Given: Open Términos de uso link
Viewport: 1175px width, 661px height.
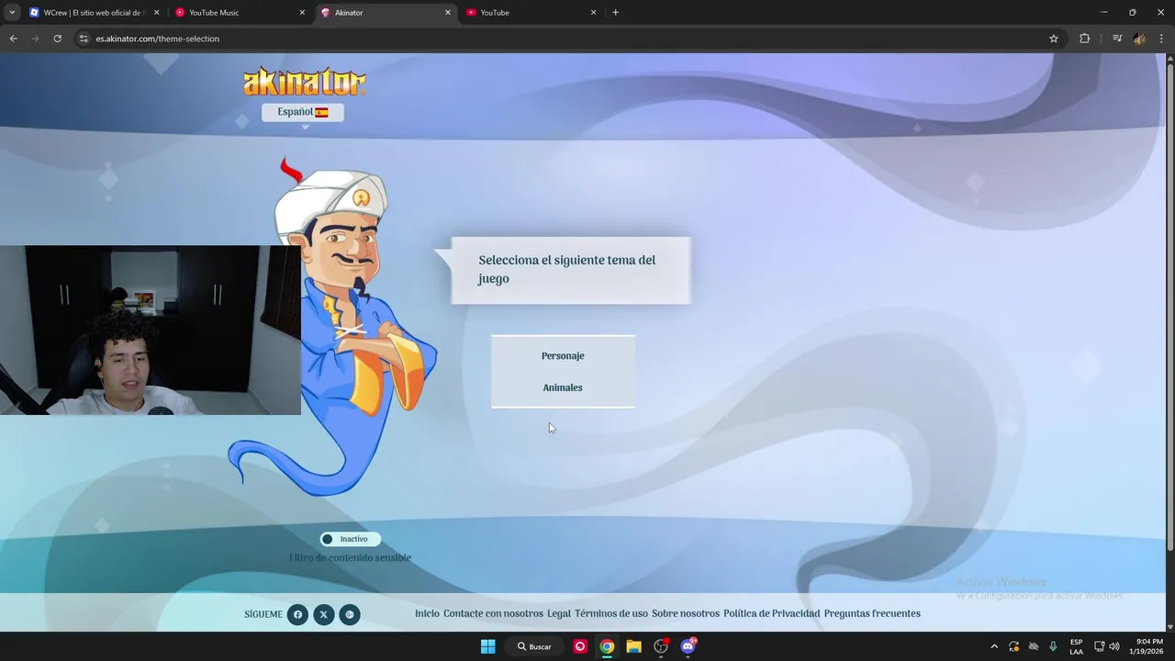Looking at the screenshot, I should (611, 613).
